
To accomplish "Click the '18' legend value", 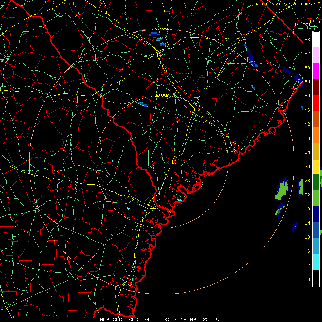I will (307, 209).
